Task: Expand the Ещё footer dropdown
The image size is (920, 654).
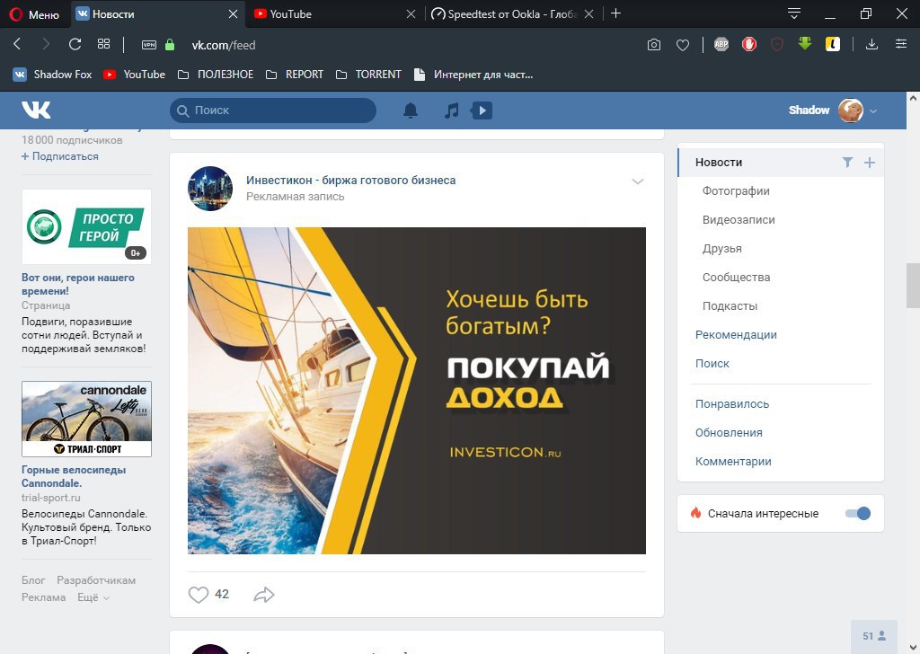Action: tap(93, 597)
